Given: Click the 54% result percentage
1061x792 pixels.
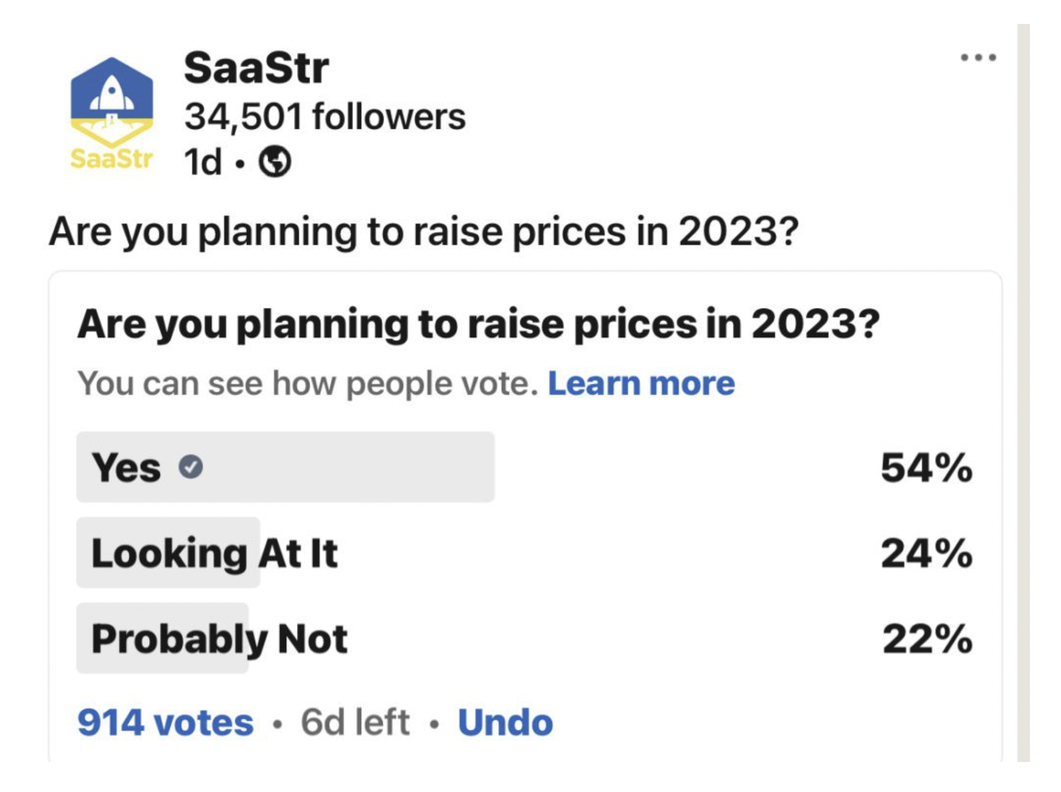Looking at the screenshot, I should pos(926,468).
